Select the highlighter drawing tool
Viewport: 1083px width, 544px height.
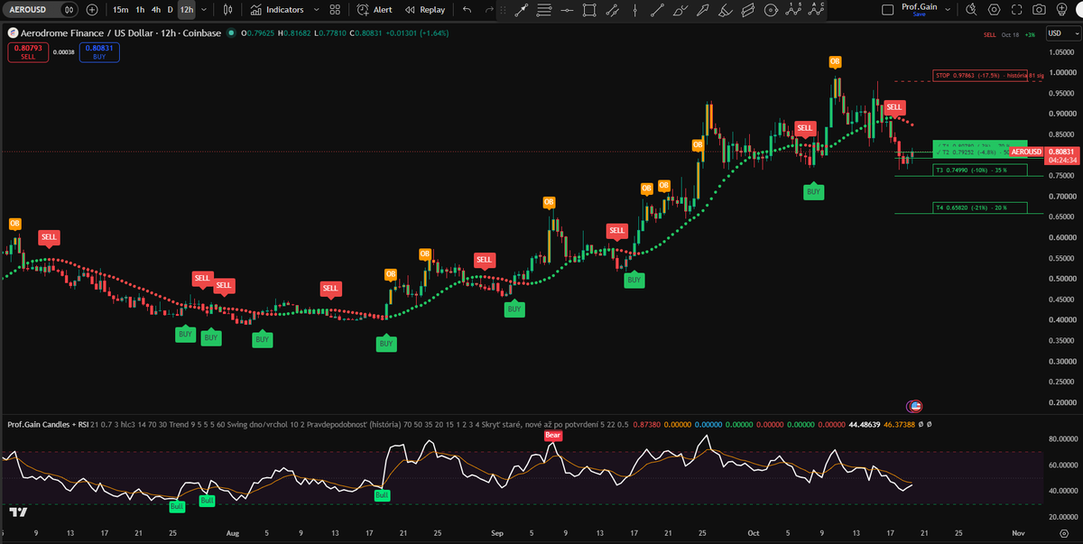point(725,10)
